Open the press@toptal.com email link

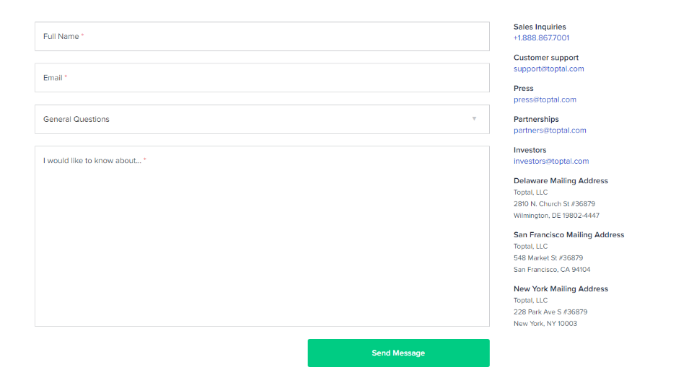tap(545, 100)
